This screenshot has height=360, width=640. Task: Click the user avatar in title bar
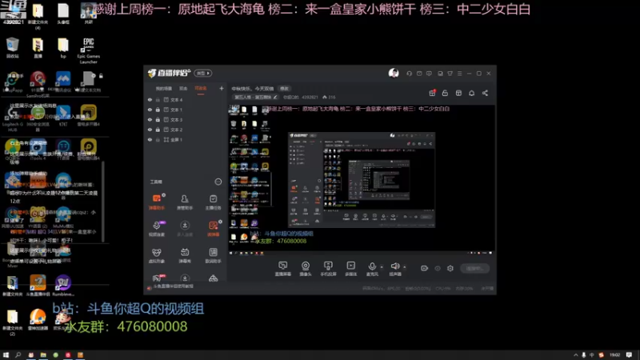pyautogui.click(x=394, y=73)
